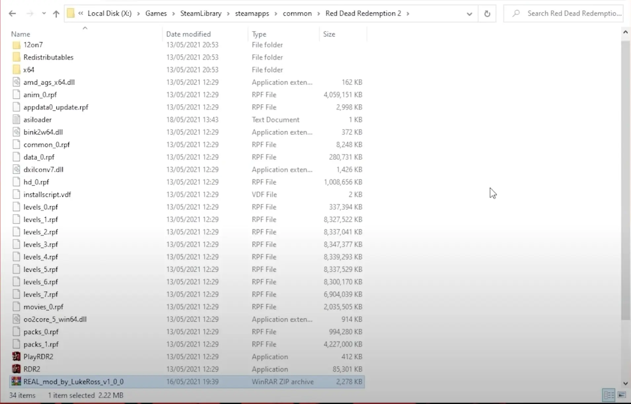Go up one folder level
This screenshot has height=404, width=631.
(x=56, y=14)
